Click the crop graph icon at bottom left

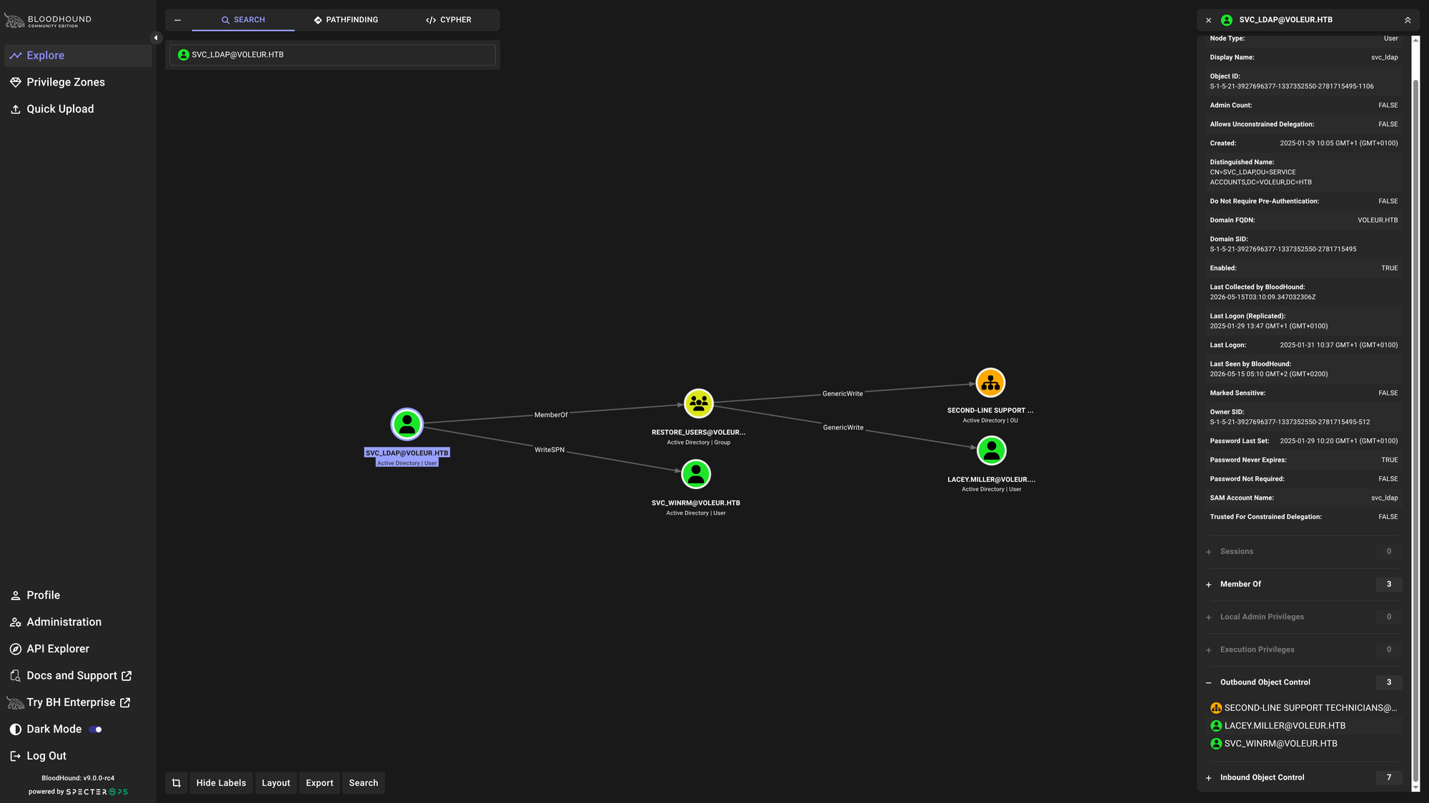[x=176, y=783]
